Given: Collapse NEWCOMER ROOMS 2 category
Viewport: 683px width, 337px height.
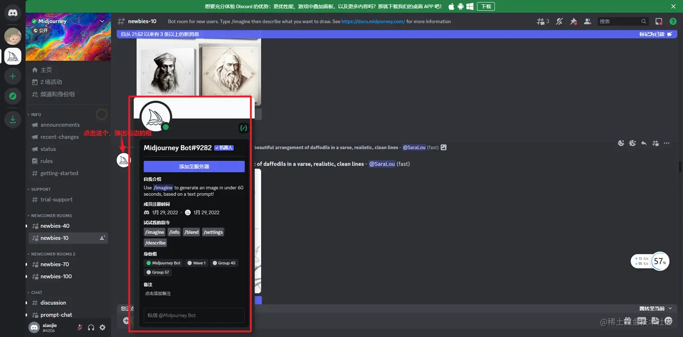Looking at the screenshot, I should [53, 254].
